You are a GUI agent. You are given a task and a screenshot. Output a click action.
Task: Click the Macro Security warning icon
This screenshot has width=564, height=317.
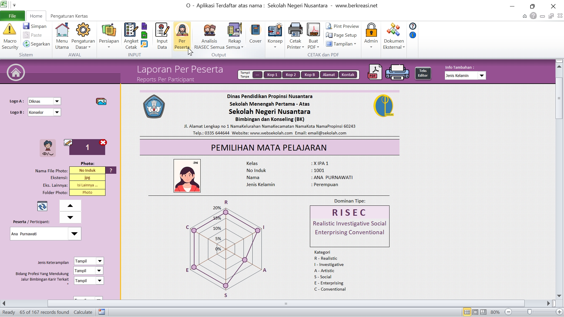(9, 30)
